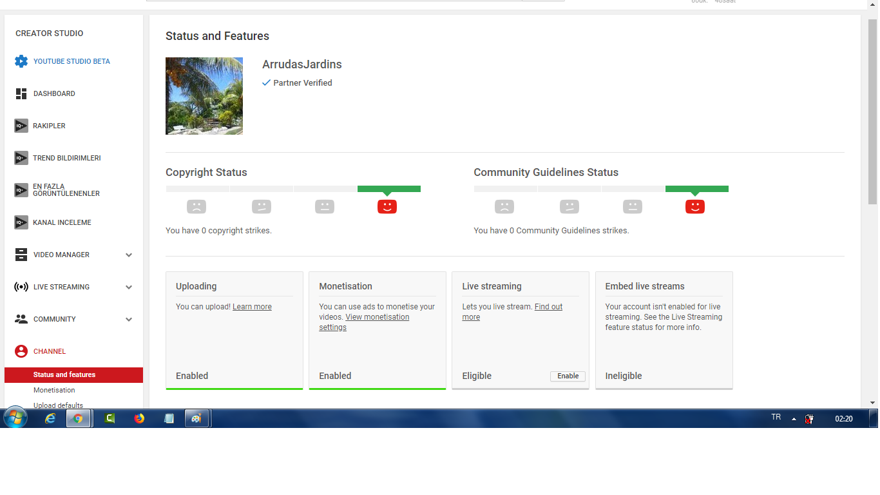Open Monetisation submenu item
Image resolution: width=880 pixels, height=495 pixels.
click(x=54, y=390)
